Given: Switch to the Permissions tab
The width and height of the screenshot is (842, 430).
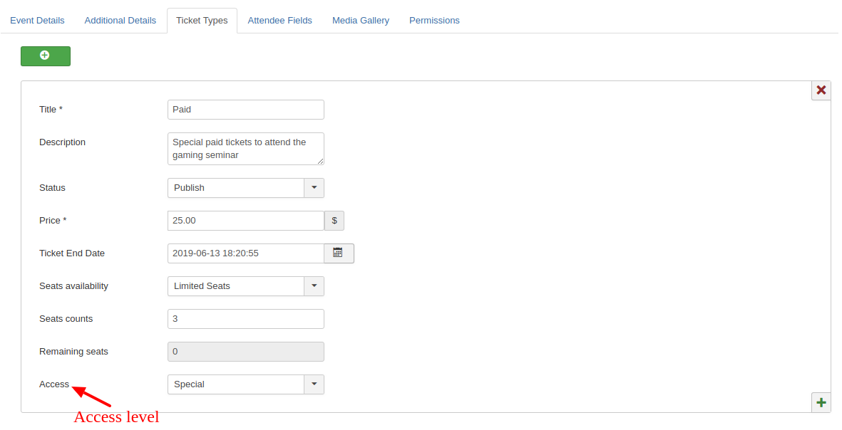Looking at the screenshot, I should click(x=434, y=21).
